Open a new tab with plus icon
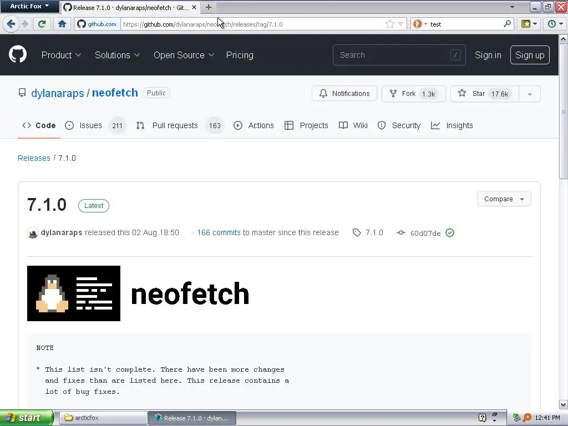This screenshot has width=568, height=426. coord(209,7)
